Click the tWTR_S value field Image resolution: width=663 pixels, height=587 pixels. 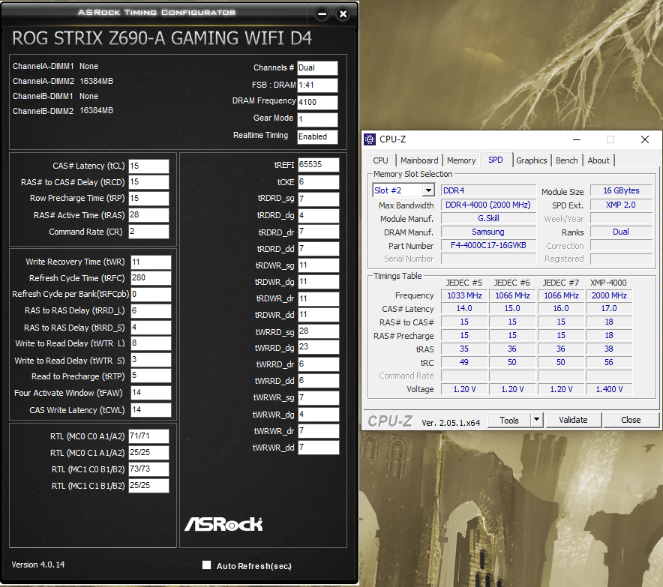click(151, 360)
